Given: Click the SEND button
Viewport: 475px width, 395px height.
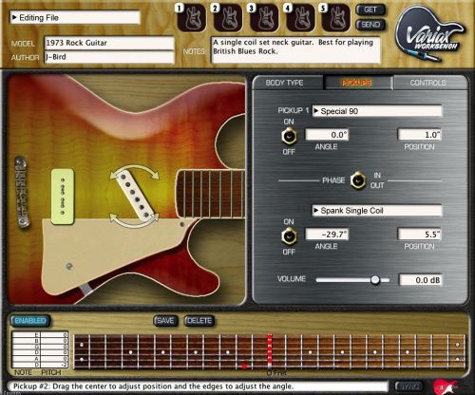Looking at the screenshot, I should coord(370,25).
